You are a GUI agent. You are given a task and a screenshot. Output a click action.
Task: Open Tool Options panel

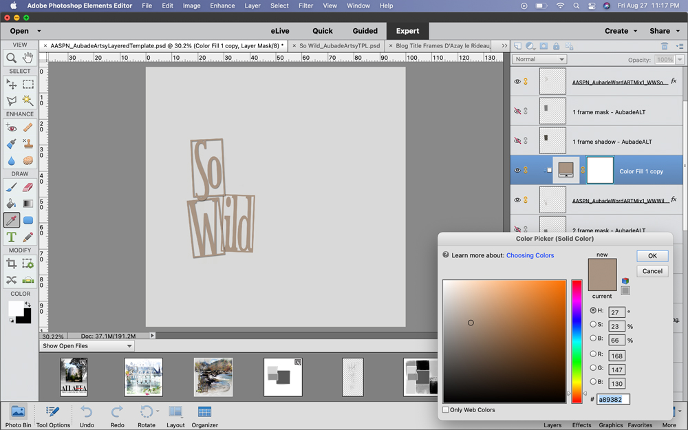coord(53,416)
